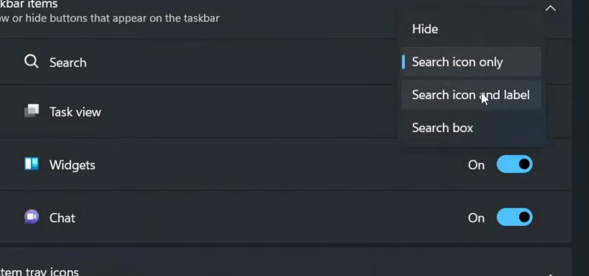Click the Taskbar items section heading

[x=29, y=4]
